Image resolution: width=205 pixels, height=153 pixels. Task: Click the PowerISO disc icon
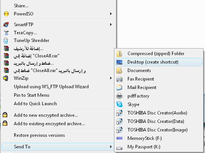coord(6,13)
